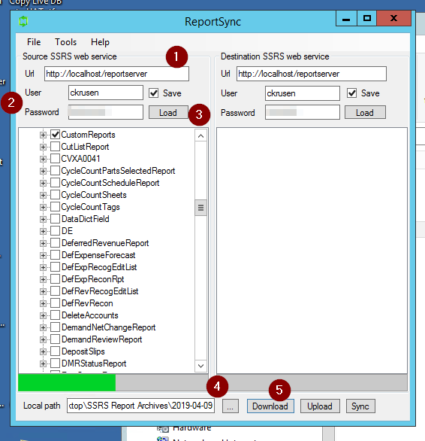Click the Destination Load button
This screenshot has width=425, height=441.
pyautogui.click(x=365, y=112)
